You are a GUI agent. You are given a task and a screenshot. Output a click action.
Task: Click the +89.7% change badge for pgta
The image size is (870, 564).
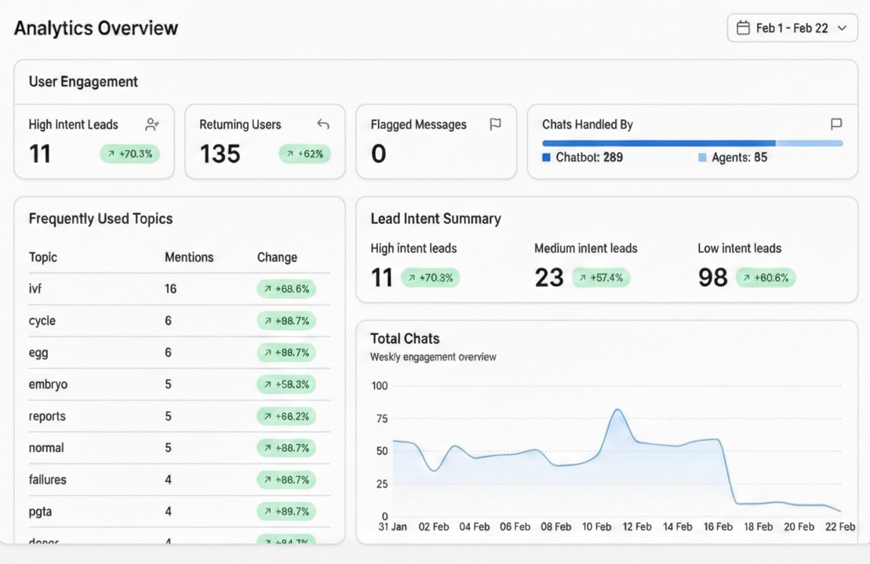coord(286,512)
